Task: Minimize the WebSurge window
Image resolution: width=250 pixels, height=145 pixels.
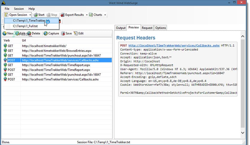Action: point(229,3)
